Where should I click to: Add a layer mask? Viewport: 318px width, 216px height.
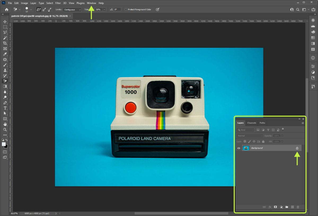(275, 207)
